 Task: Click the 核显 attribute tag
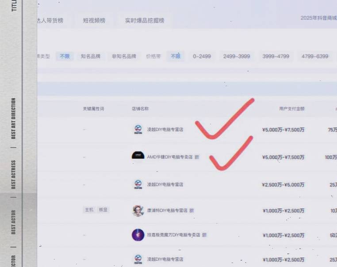pos(103,210)
